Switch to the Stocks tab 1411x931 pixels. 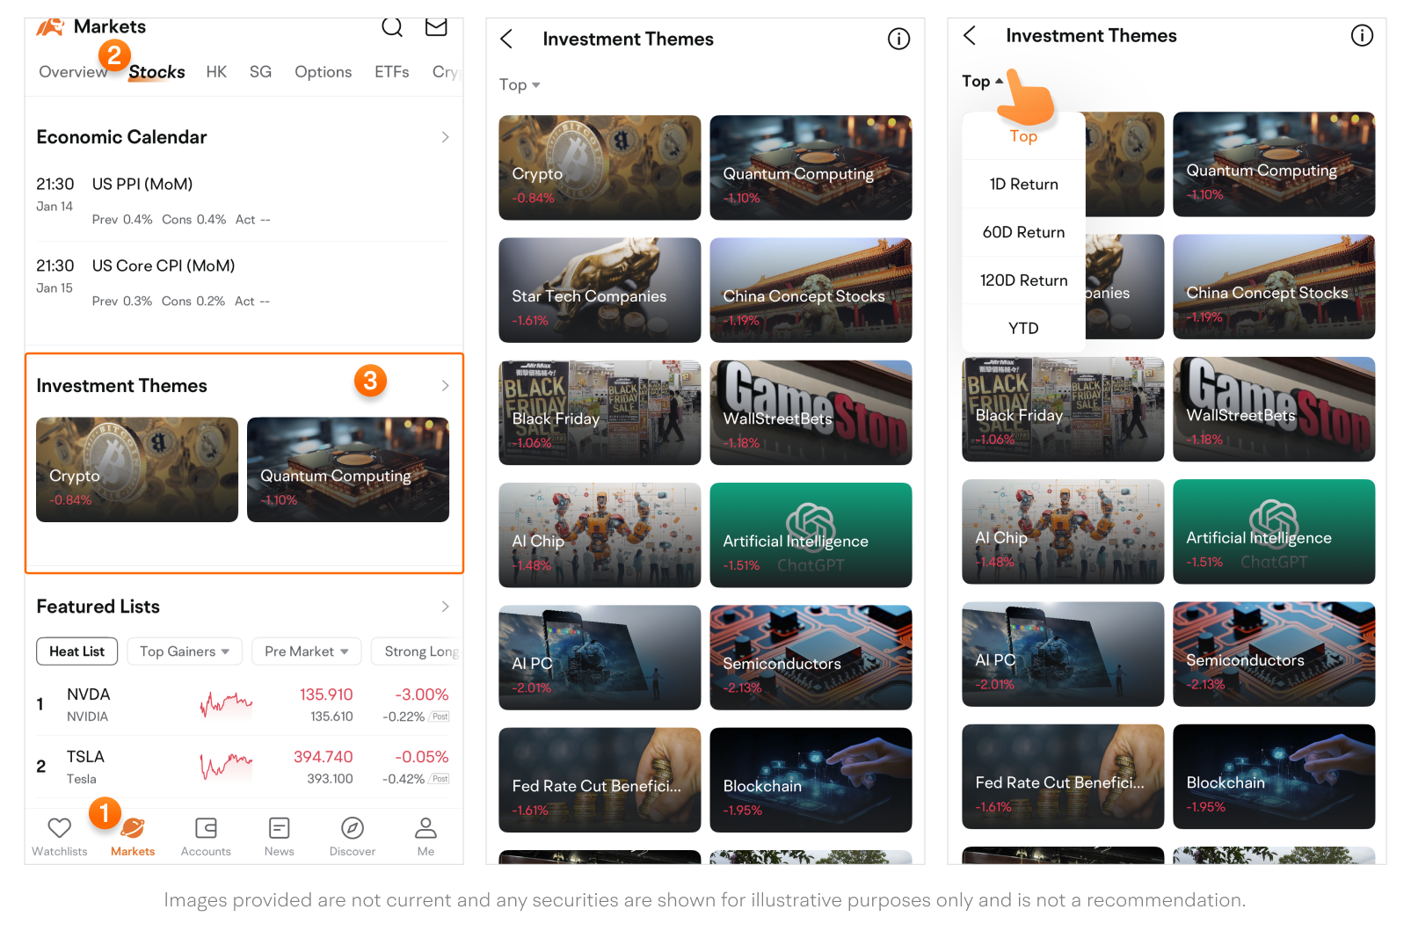(156, 72)
